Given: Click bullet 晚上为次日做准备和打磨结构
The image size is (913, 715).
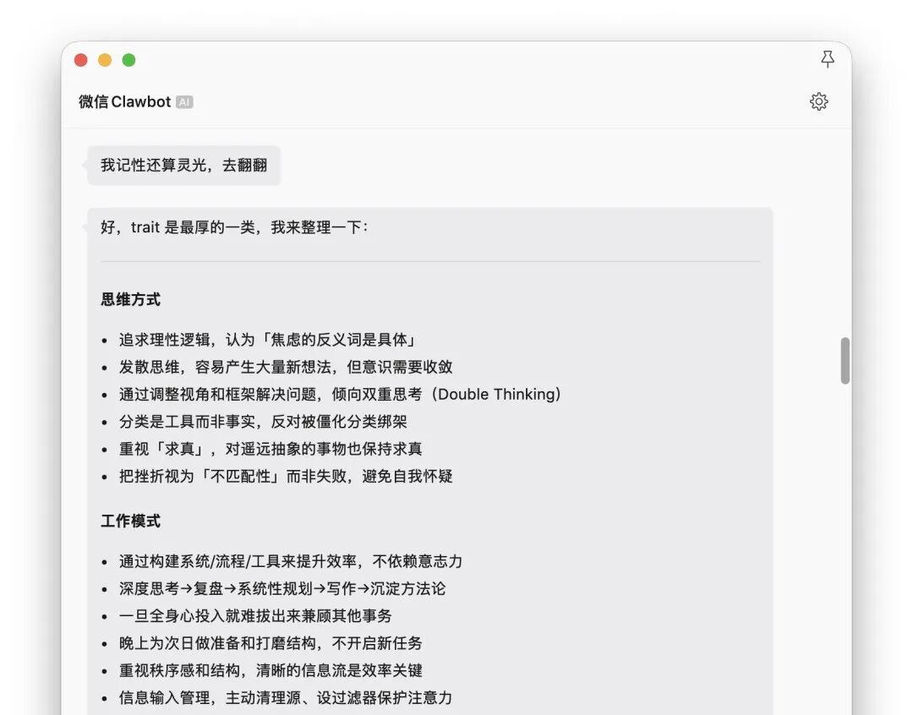Looking at the screenshot, I should click(x=271, y=643).
